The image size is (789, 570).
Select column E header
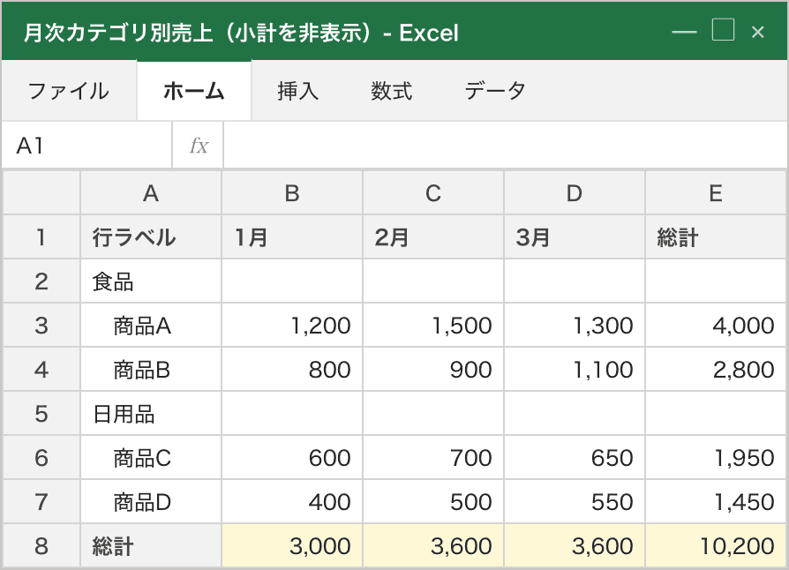716,193
